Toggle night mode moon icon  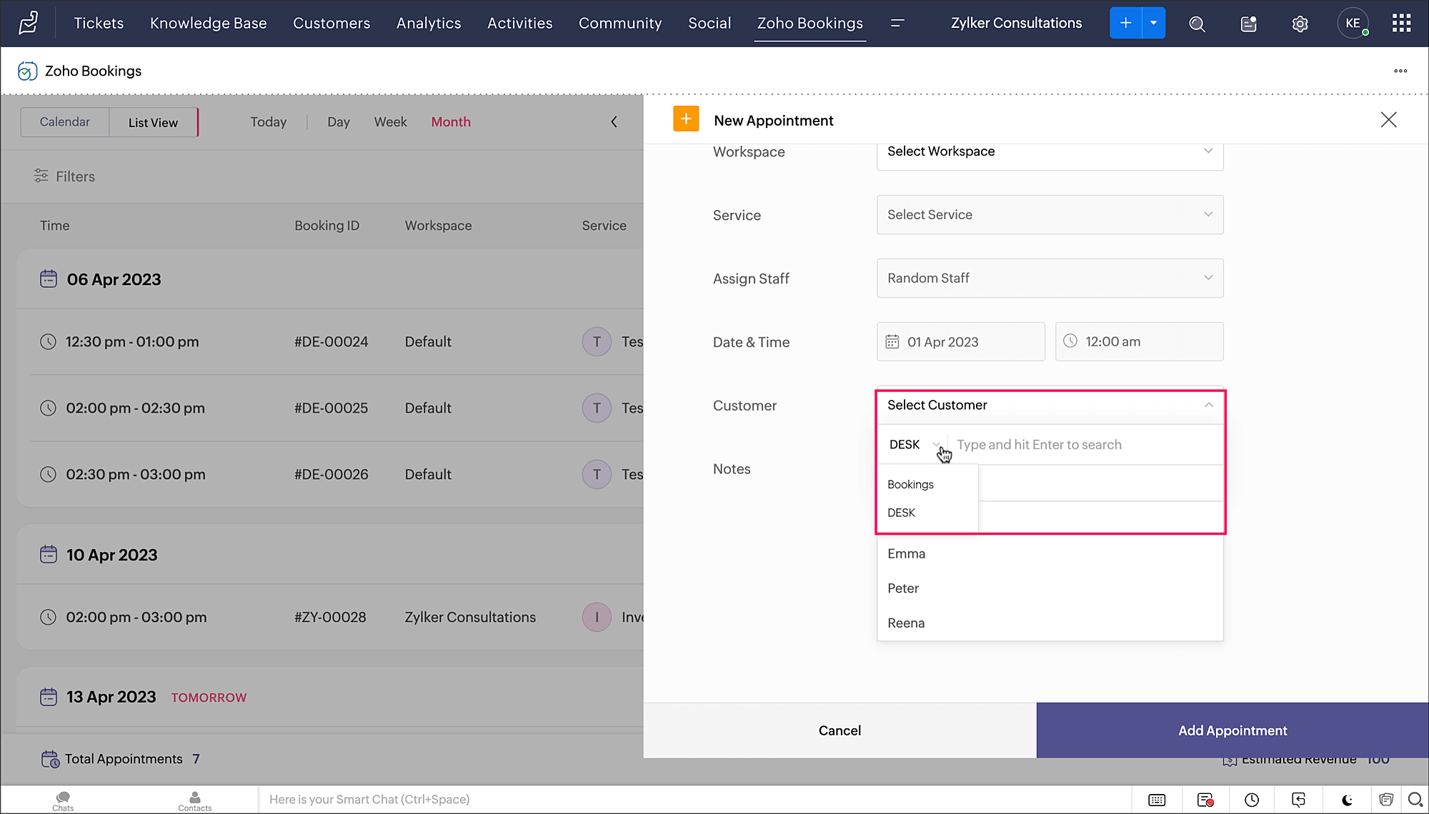pos(1347,800)
